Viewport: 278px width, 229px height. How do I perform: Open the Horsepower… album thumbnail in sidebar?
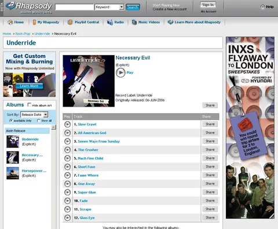[x=13, y=173]
